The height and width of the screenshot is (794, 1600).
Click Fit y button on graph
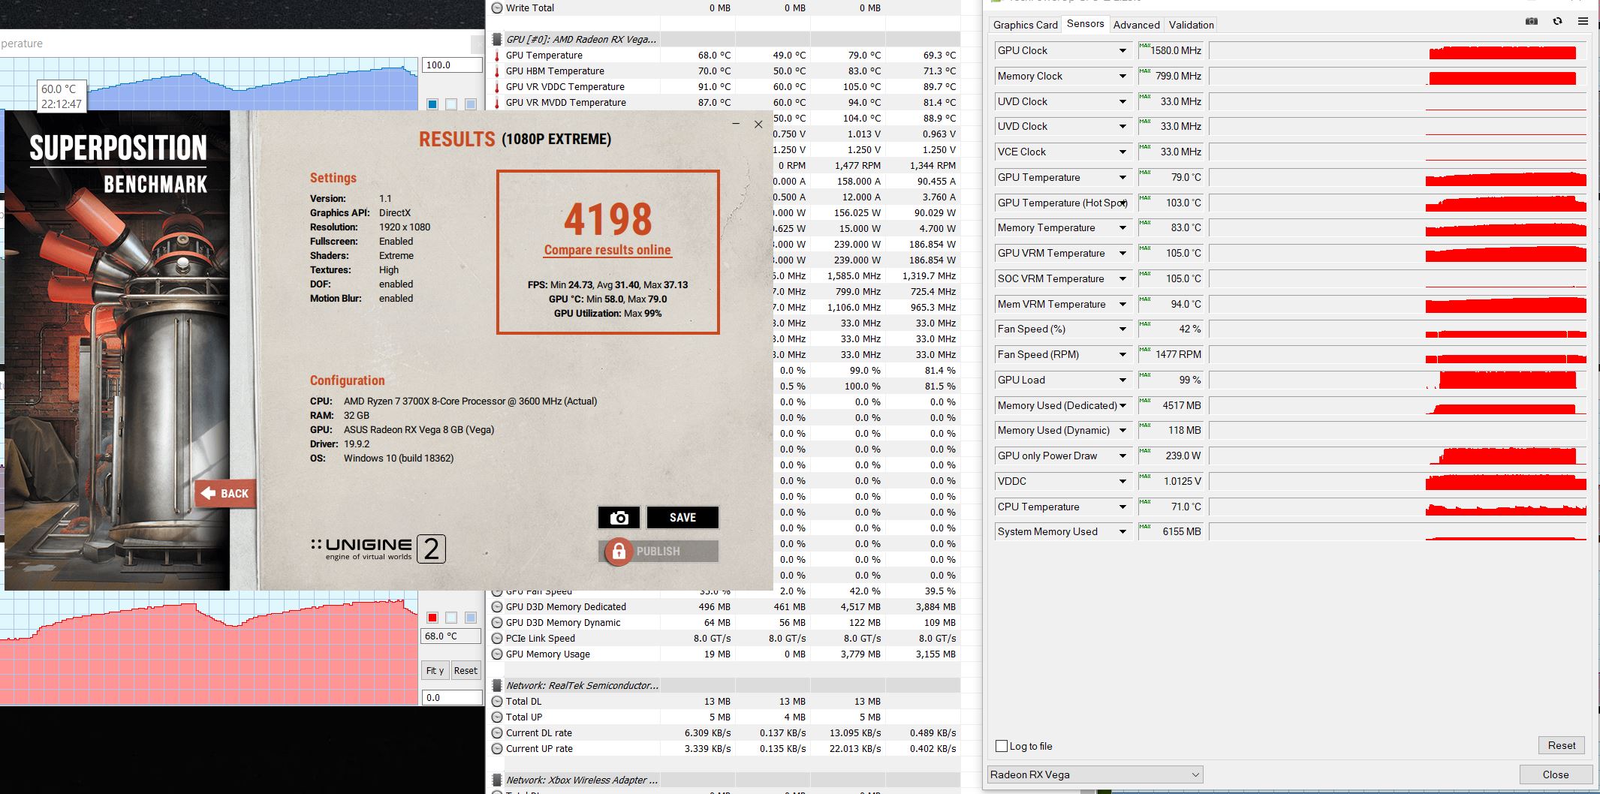(435, 671)
